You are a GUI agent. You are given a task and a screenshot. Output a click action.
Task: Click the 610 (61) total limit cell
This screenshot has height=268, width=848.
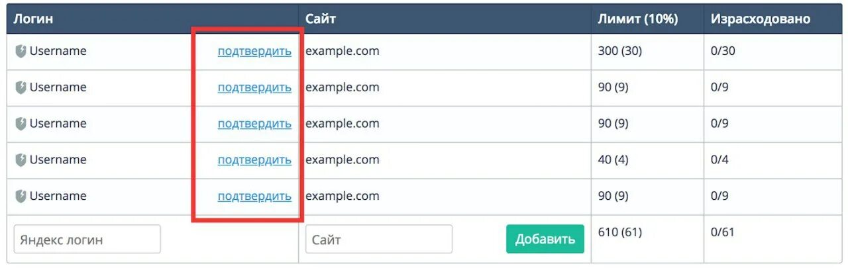(619, 232)
